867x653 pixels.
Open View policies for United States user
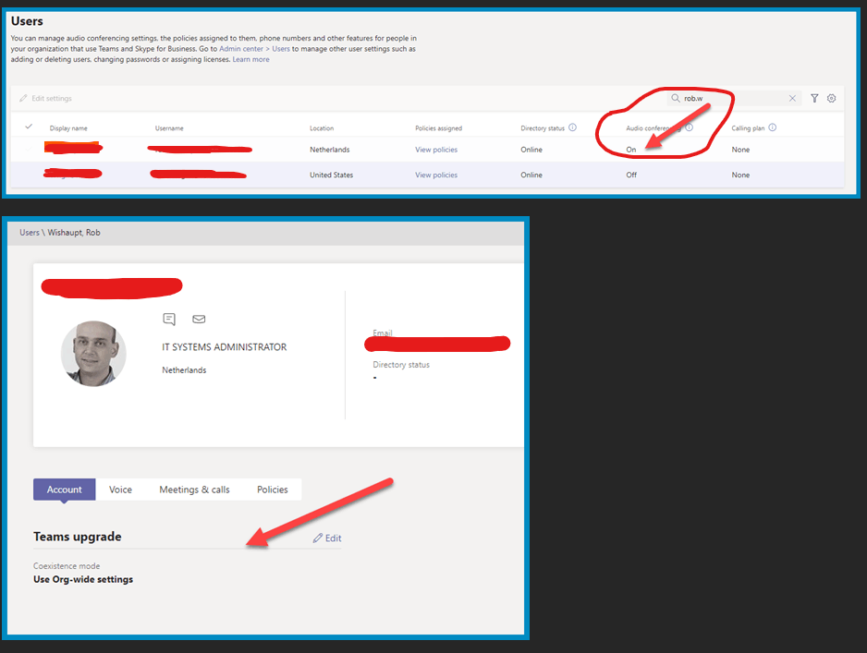436,175
